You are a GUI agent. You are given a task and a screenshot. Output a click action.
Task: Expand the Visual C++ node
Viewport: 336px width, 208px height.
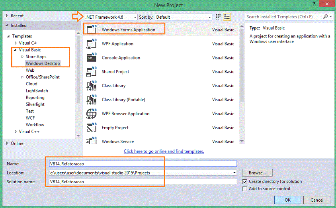[16, 131]
